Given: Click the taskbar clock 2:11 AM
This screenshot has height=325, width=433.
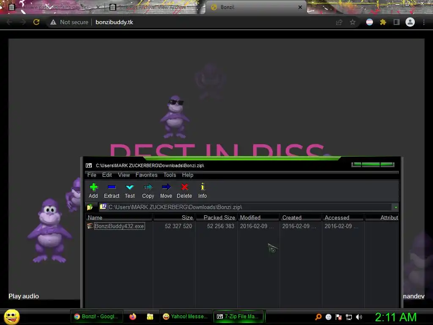Looking at the screenshot, I should (x=395, y=317).
